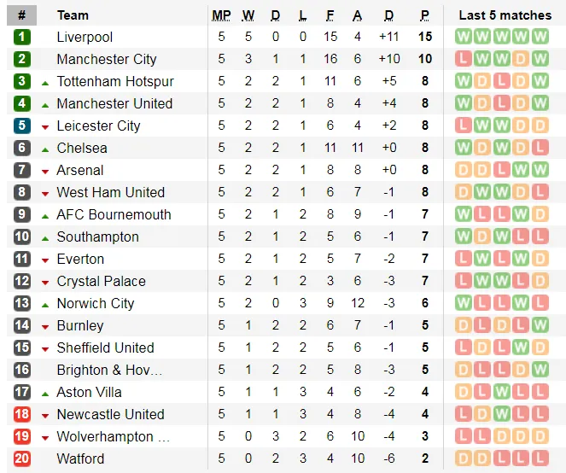
Task: Click red down arrow beside Newcastle United
Action: [x=45, y=415]
